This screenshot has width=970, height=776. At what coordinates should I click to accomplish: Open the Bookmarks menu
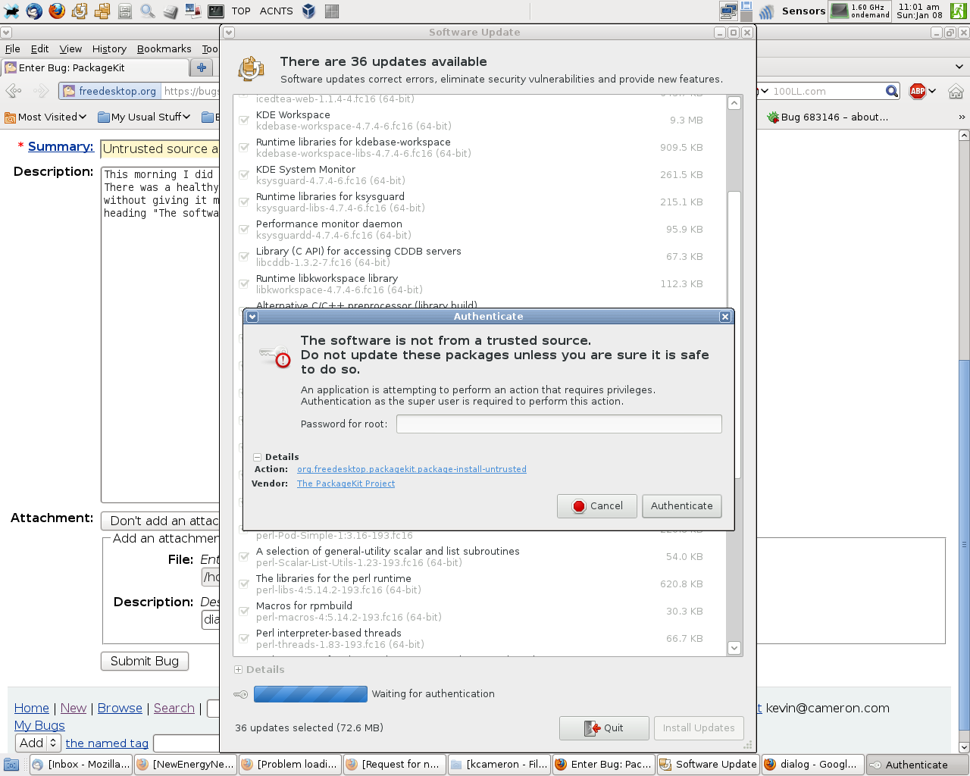click(x=164, y=48)
